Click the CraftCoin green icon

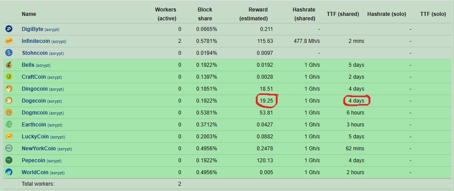(9, 77)
